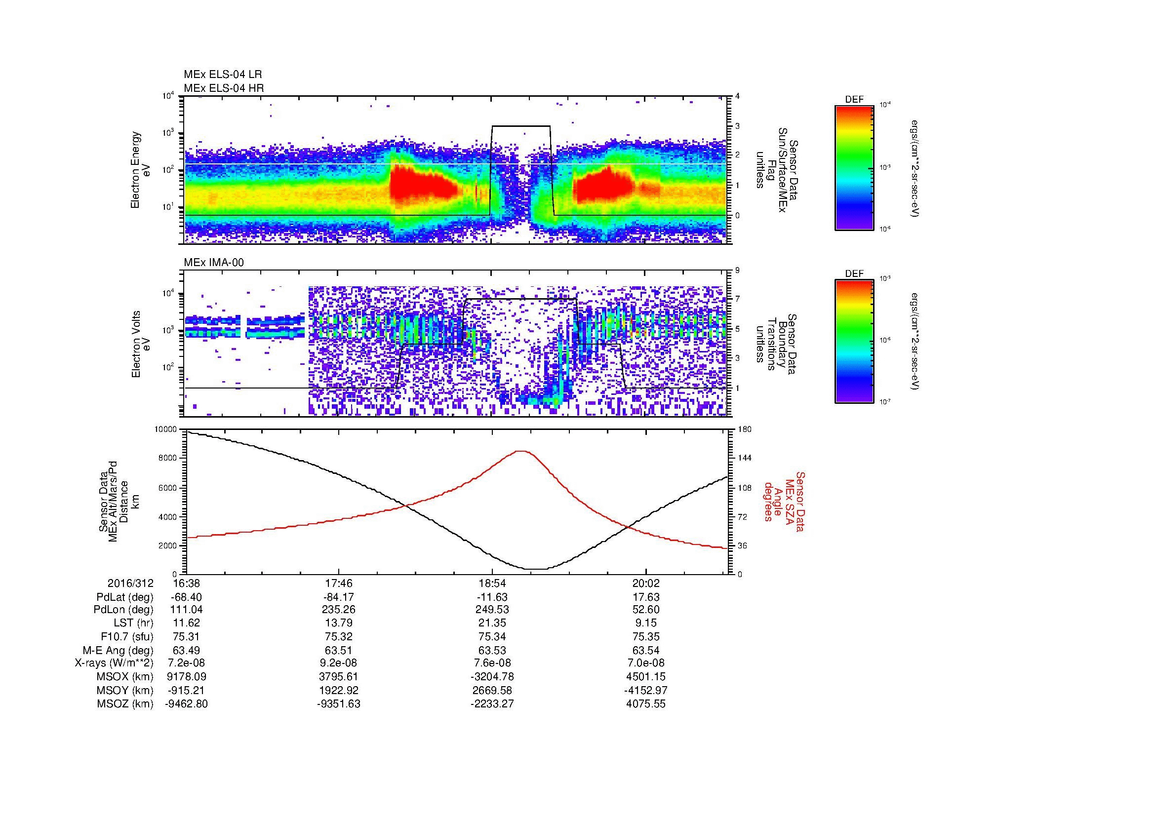The image size is (1155, 816).
Task: Click the 'MSOZ (km)' row label
Action: [125, 704]
